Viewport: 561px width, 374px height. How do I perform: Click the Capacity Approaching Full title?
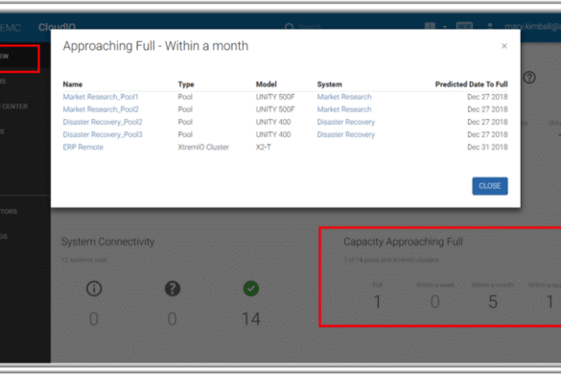403,242
